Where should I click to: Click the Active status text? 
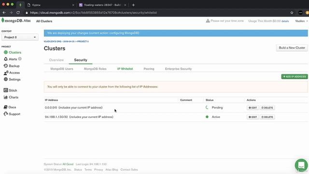coord(216,117)
